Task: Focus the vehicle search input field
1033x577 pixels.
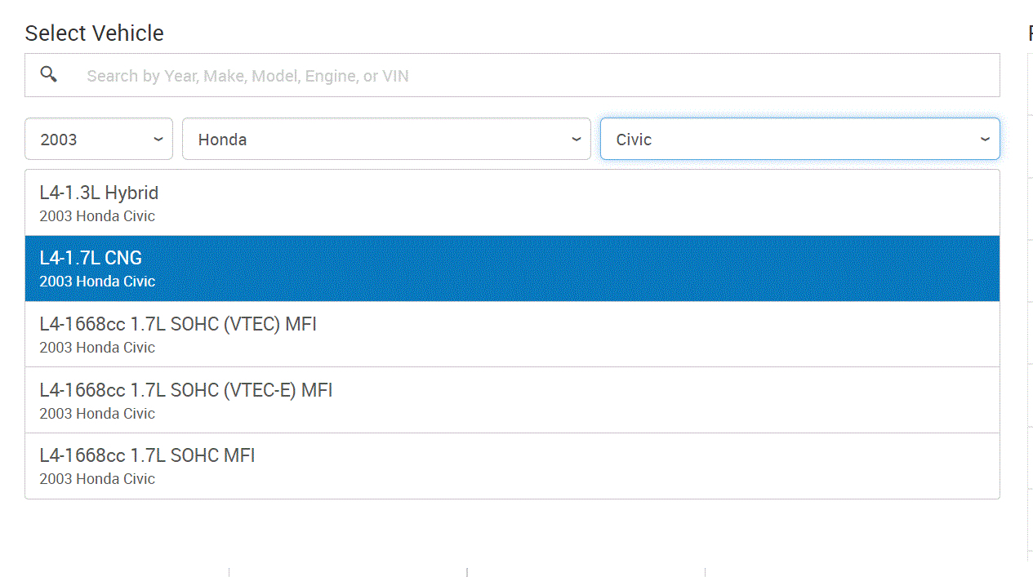Action: tap(512, 75)
